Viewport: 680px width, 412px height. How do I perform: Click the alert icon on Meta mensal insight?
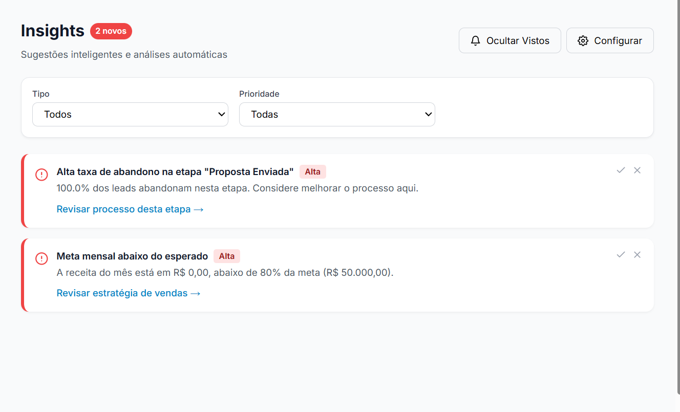click(x=41, y=258)
